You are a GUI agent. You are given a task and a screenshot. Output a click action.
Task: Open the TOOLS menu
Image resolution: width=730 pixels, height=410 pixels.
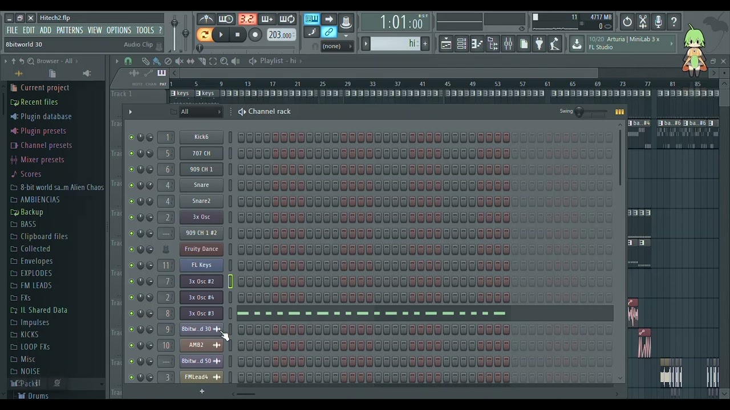[x=145, y=30]
